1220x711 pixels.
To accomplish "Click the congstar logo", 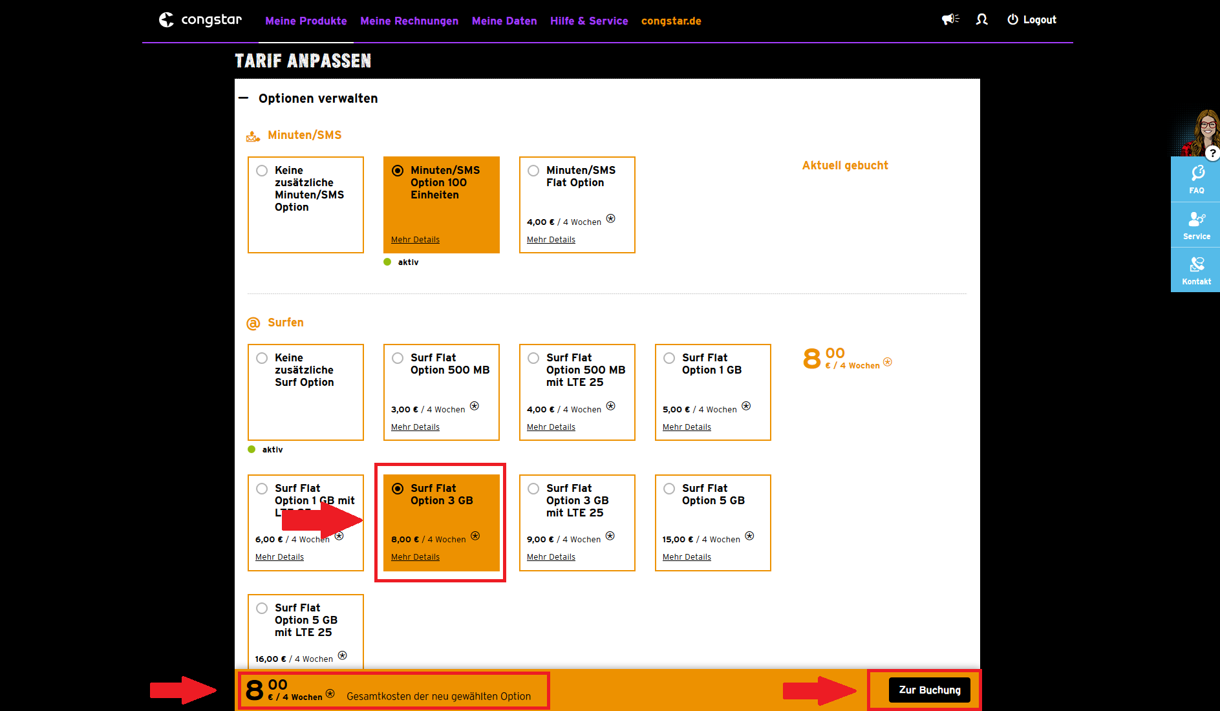I will pos(200,20).
